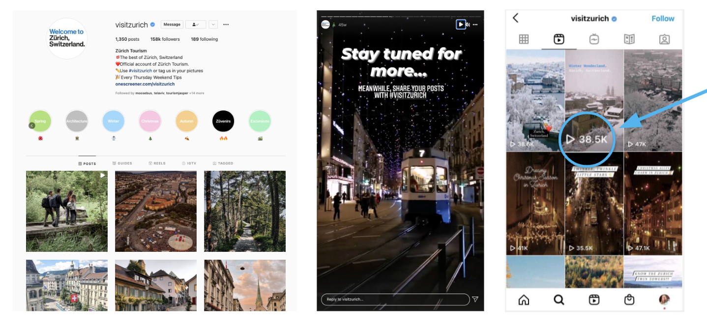707x326 pixels.
Task: Open the forest path post
Action: pos(245,211)
